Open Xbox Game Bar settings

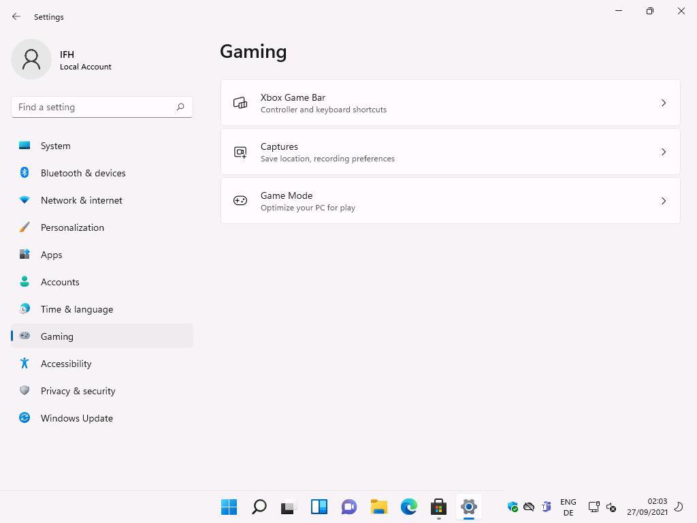pyautogui.click(x=451, y=103)
